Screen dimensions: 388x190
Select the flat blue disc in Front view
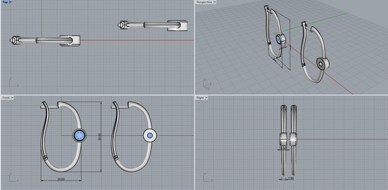150,136
